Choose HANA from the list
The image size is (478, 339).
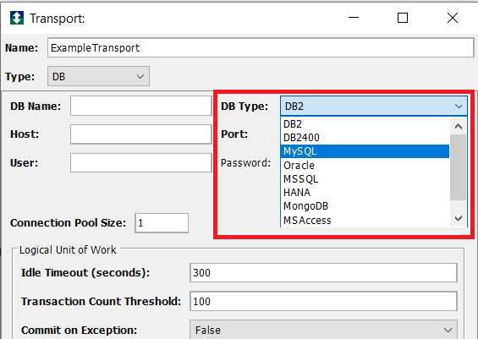(365, 193)
